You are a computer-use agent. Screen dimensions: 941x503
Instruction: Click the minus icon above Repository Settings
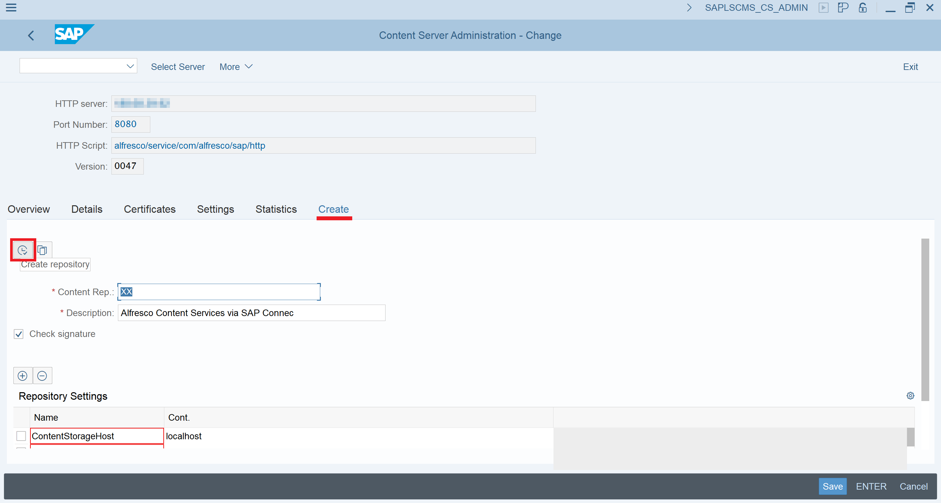click(x=42, y=376)
